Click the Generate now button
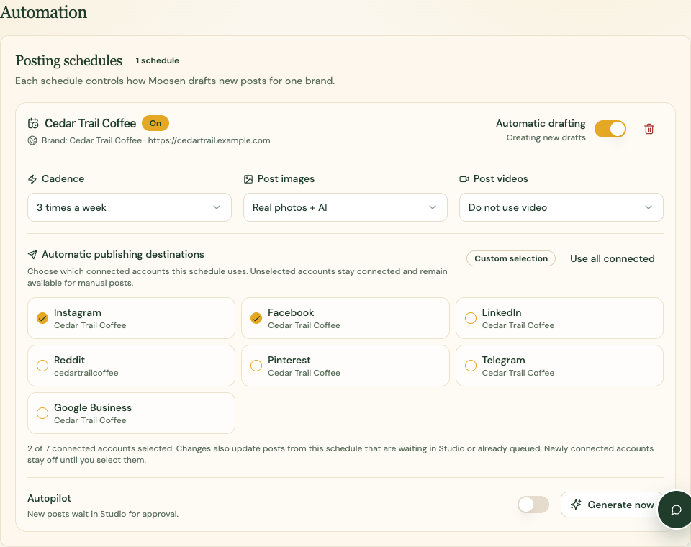The height and width of the screenshot is (547, 691). pos(612,505)
